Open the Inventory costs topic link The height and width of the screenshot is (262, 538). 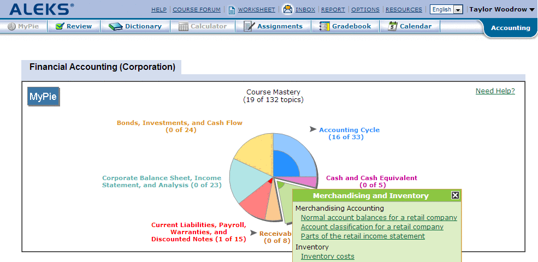pyautogui.click(x=327, y=257)
